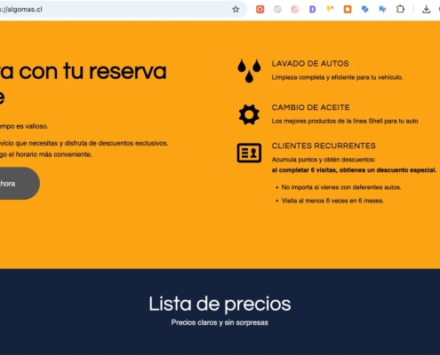Click the orange square extension icon

(348, 10)
